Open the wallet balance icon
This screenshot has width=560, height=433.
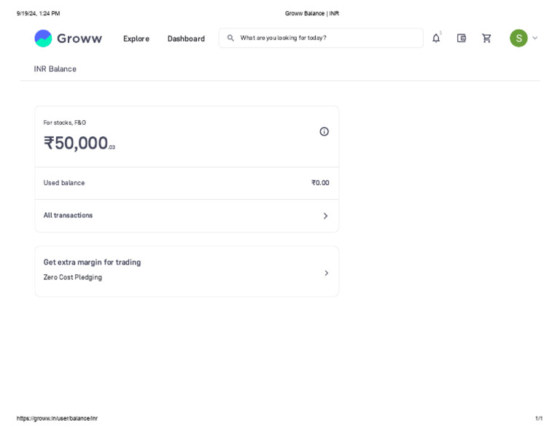pyautogui.click(x=462, y=38)
